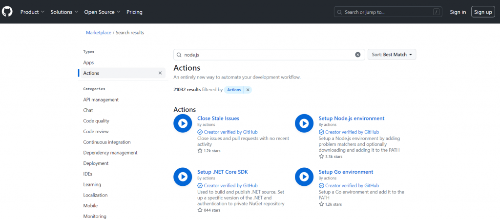Click the slash shortcut icon in header search
This screenshot has width=500, height=219.
[x=436, y=12]
